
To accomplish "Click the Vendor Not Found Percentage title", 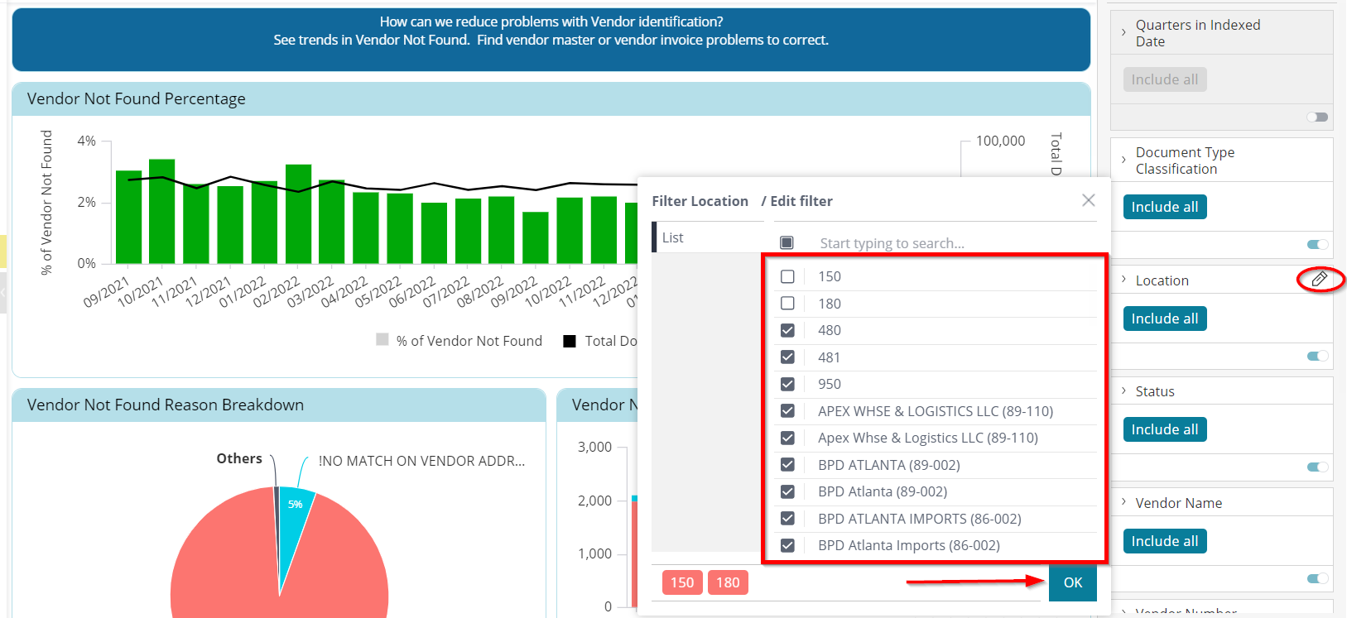I will tap(137, 98).
